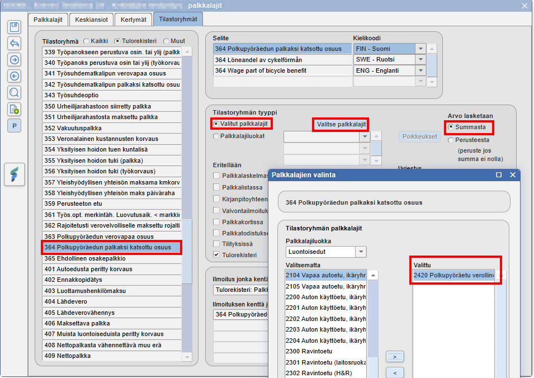
Task: Click the Selite list scroll-up arrow
Action: point(432,49)
